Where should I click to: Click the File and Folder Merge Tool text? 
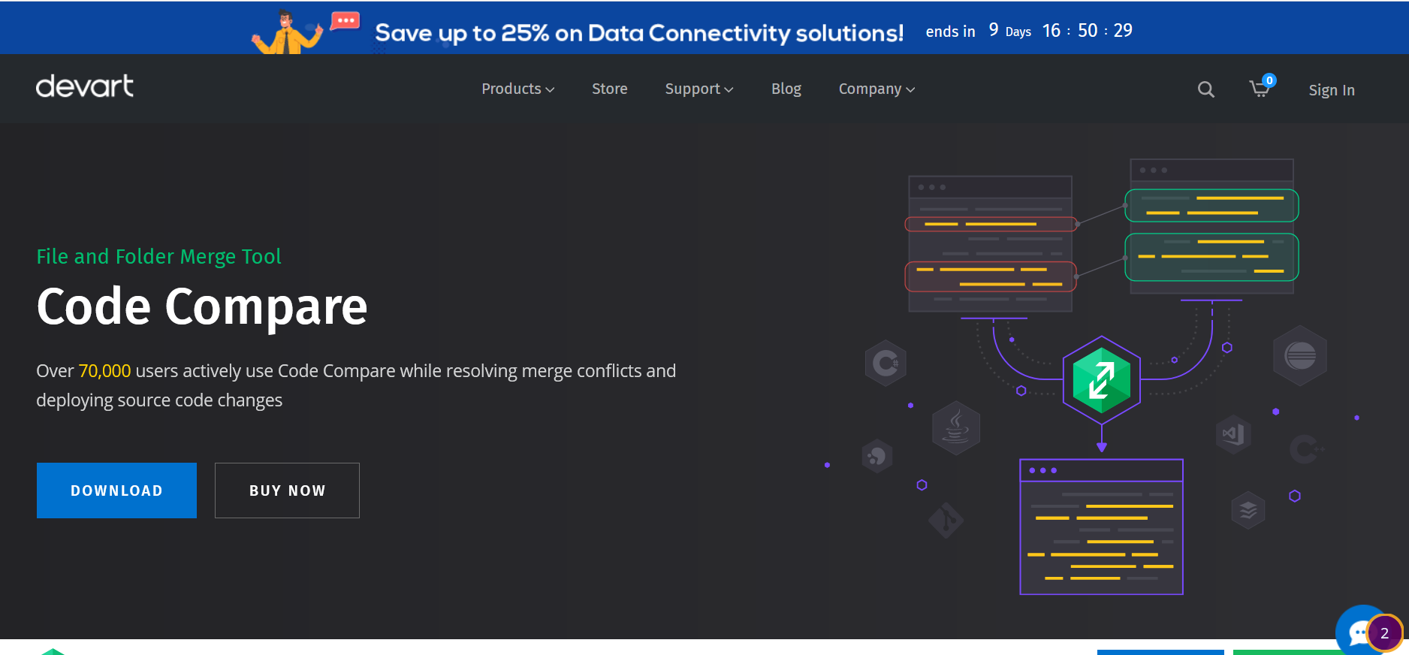pos(158,257)
